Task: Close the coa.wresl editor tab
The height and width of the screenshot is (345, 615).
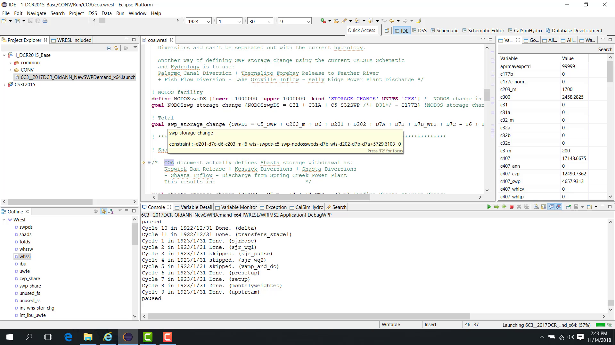Action: coord(172,40)
